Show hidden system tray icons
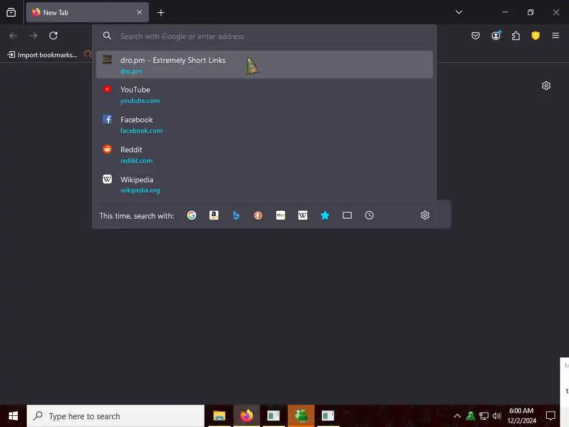Viewport: 569px width, 427px height. point(457,416)
